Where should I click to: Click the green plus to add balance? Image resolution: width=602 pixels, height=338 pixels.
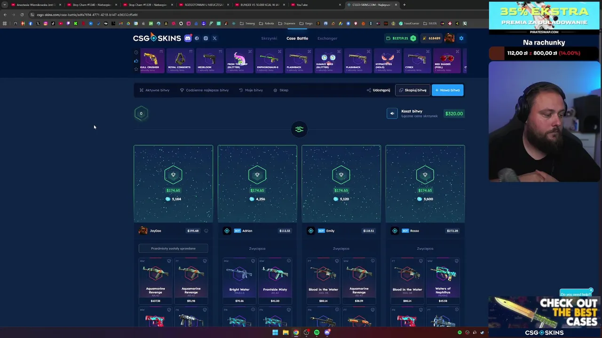413,38
